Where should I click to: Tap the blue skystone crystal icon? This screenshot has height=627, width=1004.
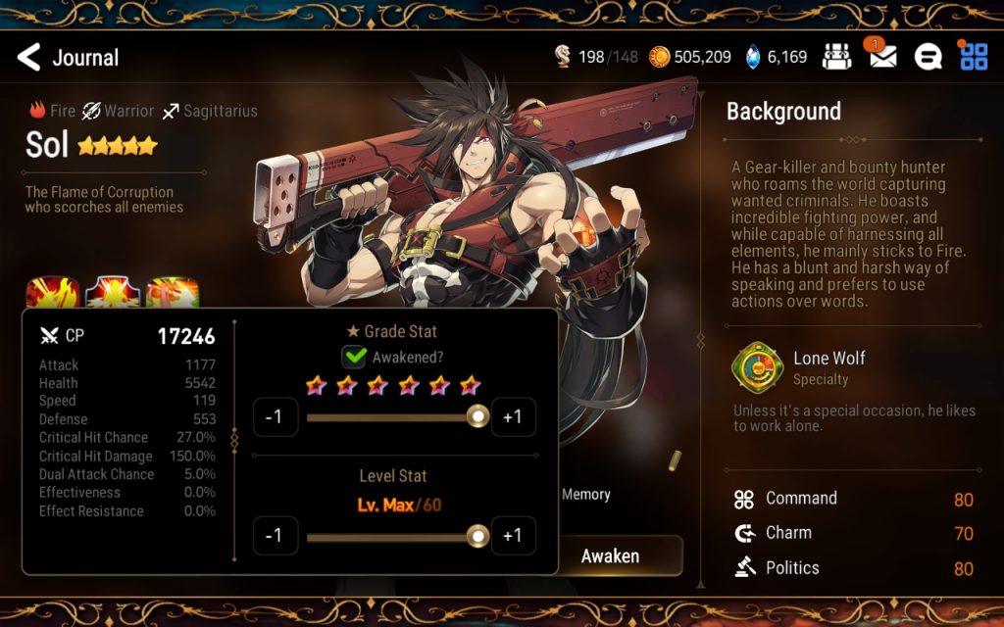(754, 57)
